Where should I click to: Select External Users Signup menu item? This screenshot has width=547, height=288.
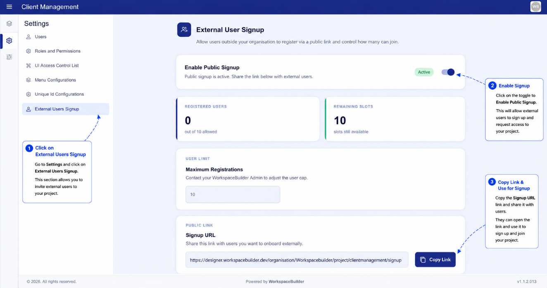(x=66, y=109)
